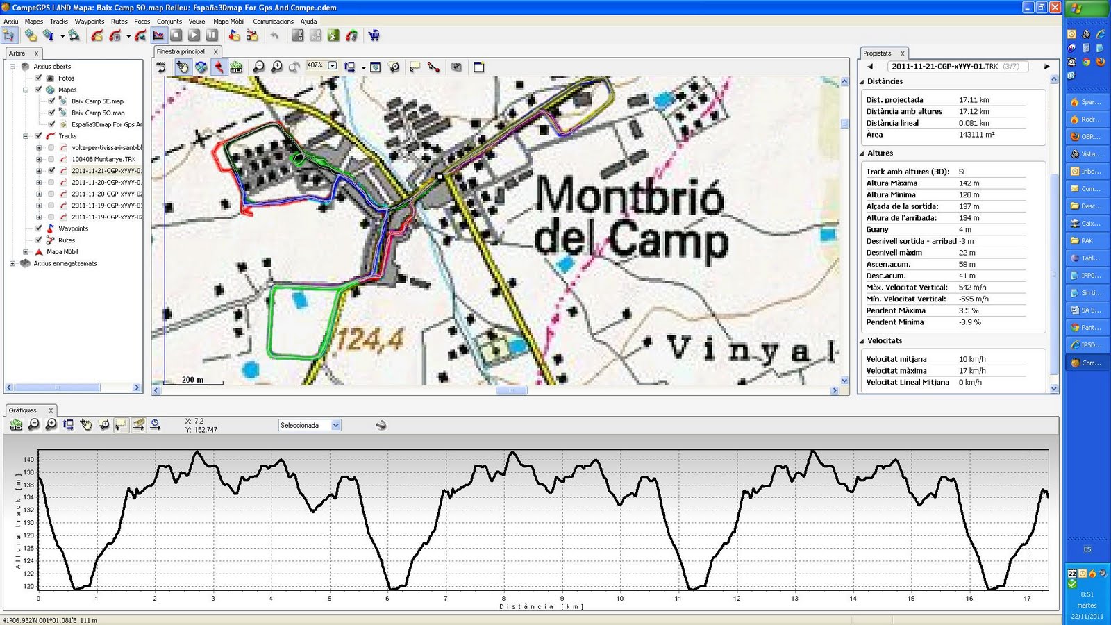Click the red track-drawing arrow in map toolbar
Image resolution: width=1111 pixels, height=625 pixels.
point(219,67)
